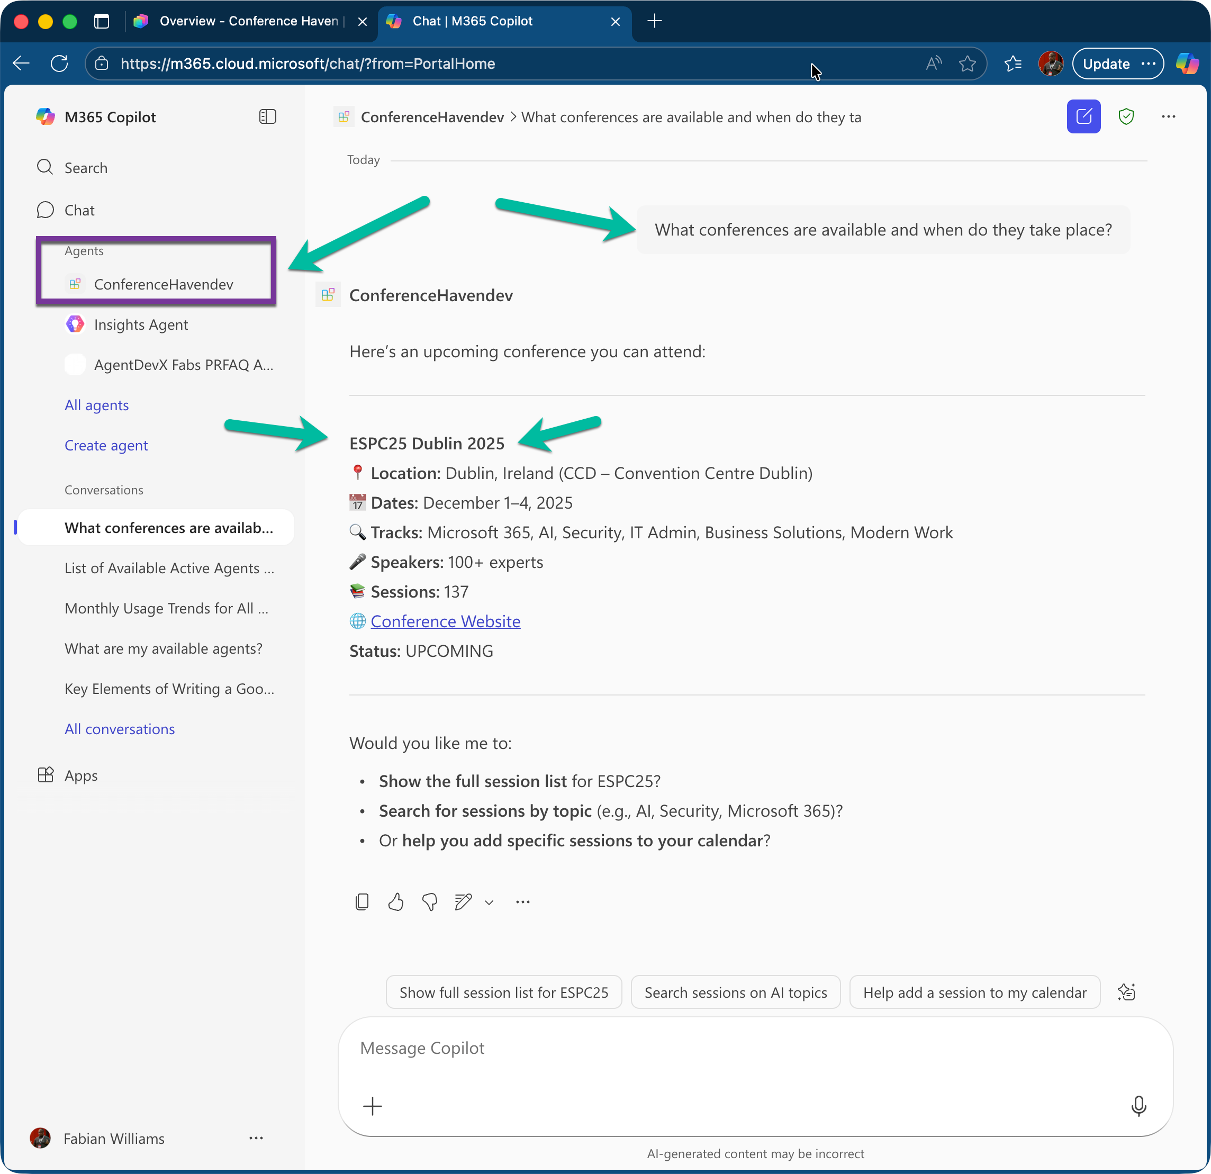Toggle the favorites star in the address bar
Viewport: 1211px width, 1174px height.
[x=967, y=63]
